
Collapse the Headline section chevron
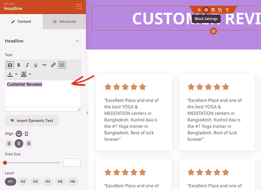(77, 41)
